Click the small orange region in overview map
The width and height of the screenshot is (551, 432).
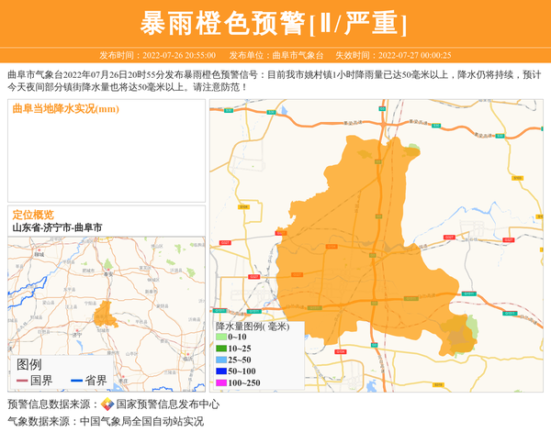(104, 312)
